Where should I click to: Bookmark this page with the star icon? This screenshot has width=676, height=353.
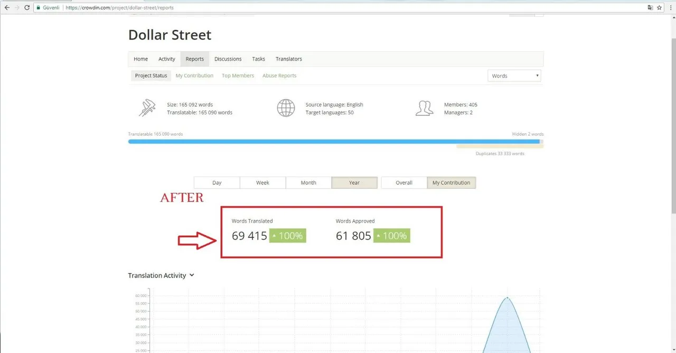pyautogui.click(x=659, y=8)
